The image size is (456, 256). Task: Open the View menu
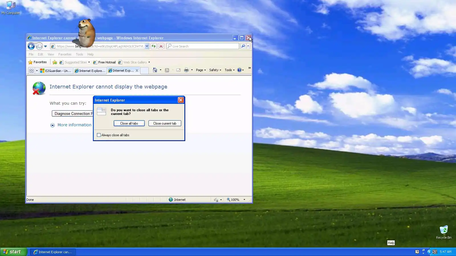pos(51,54)
